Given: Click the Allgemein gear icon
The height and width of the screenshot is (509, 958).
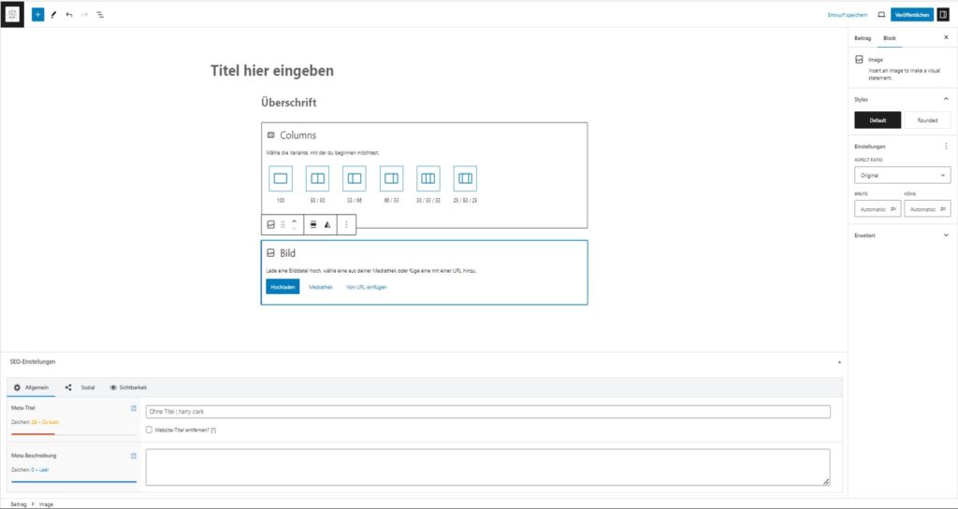Looking at the screenshot, I should (x=17, y=388).
